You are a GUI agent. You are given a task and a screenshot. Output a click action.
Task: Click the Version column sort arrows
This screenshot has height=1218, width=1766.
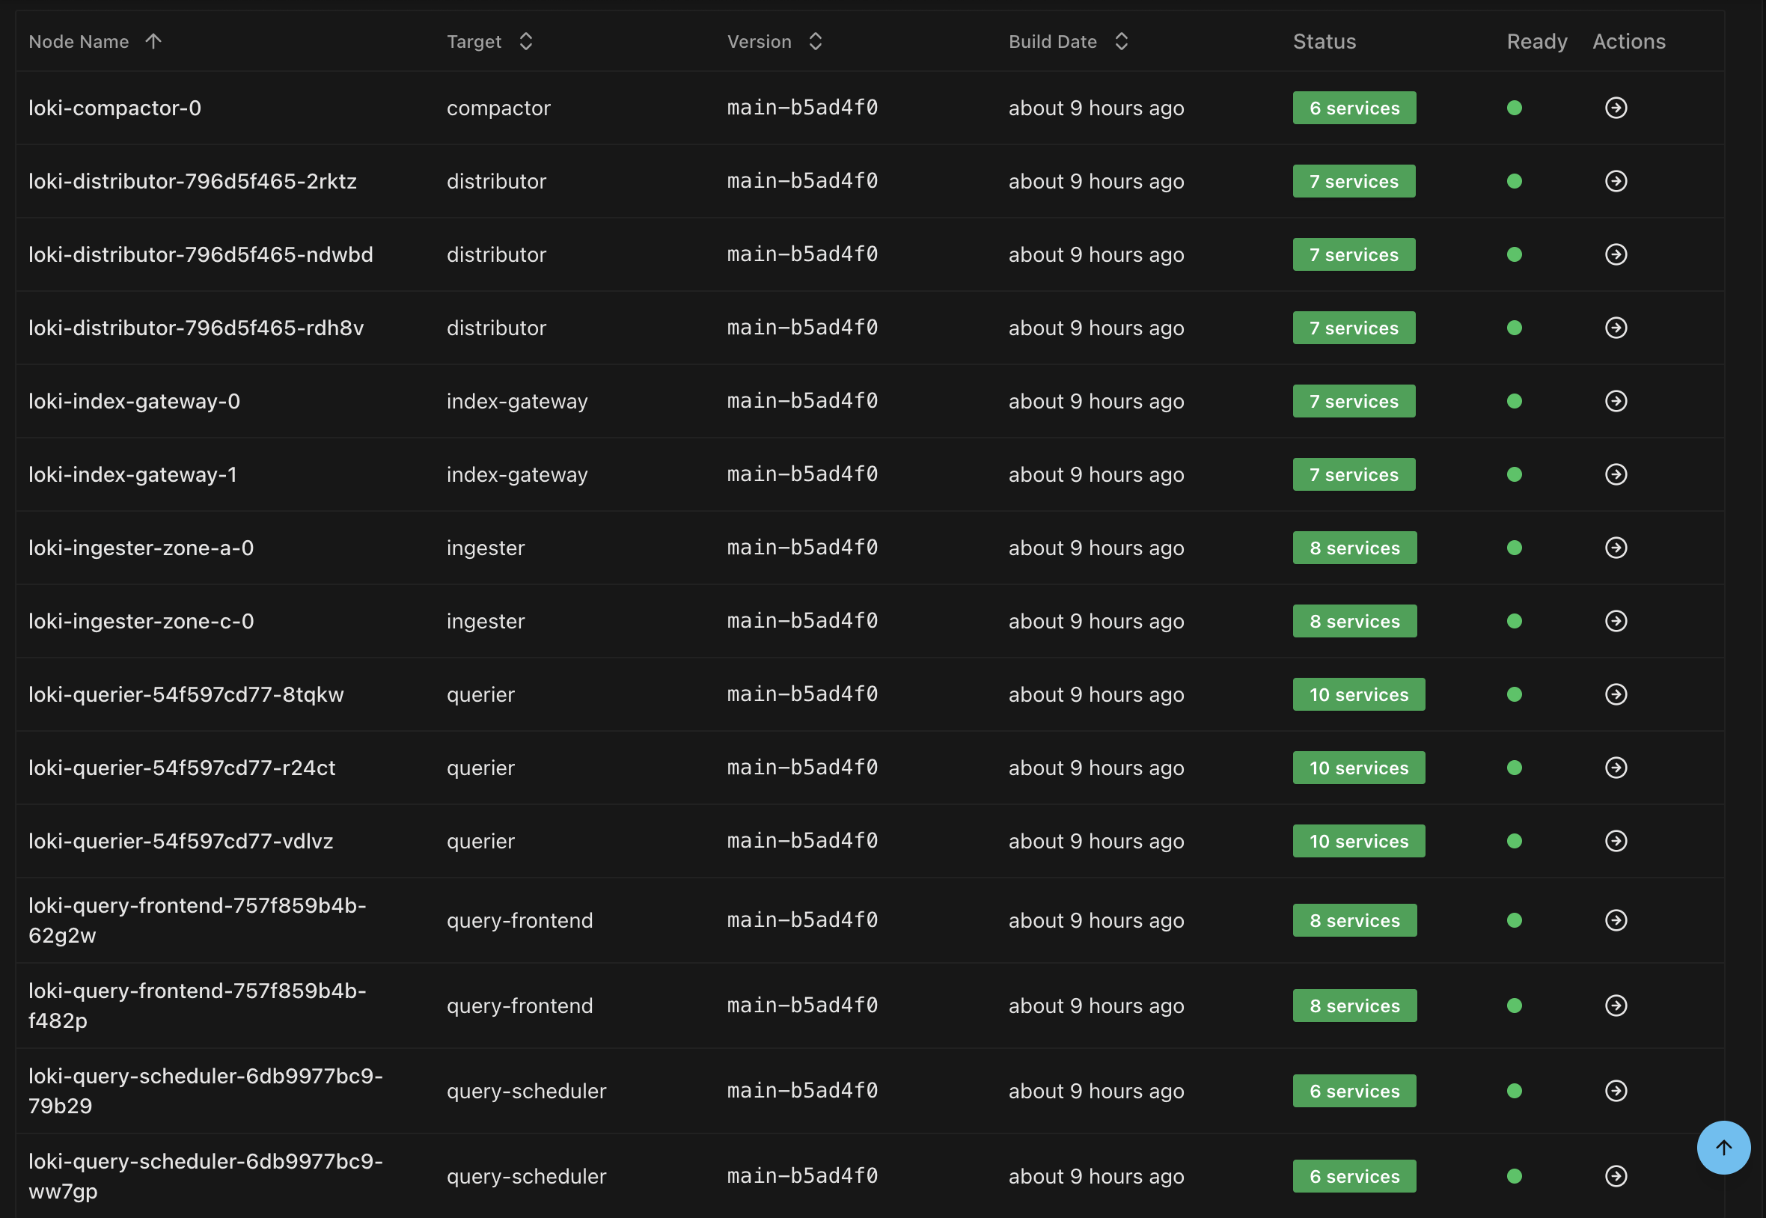click(815, 41)
